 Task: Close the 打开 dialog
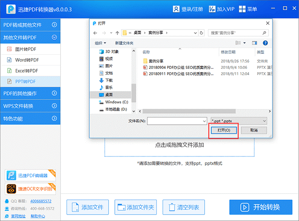click(268, 23)
